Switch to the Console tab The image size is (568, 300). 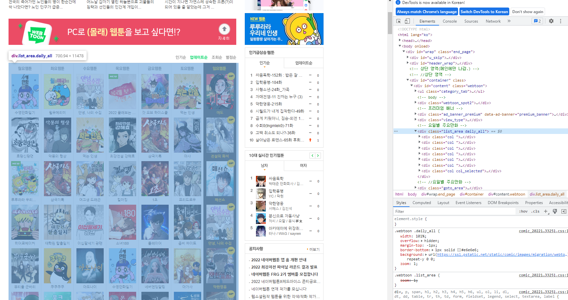450,21
